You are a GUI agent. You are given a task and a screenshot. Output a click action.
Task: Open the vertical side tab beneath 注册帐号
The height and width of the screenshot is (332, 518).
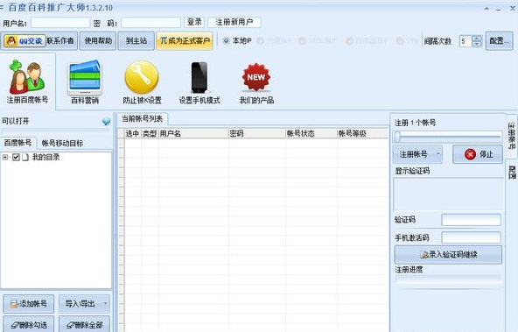512,172
